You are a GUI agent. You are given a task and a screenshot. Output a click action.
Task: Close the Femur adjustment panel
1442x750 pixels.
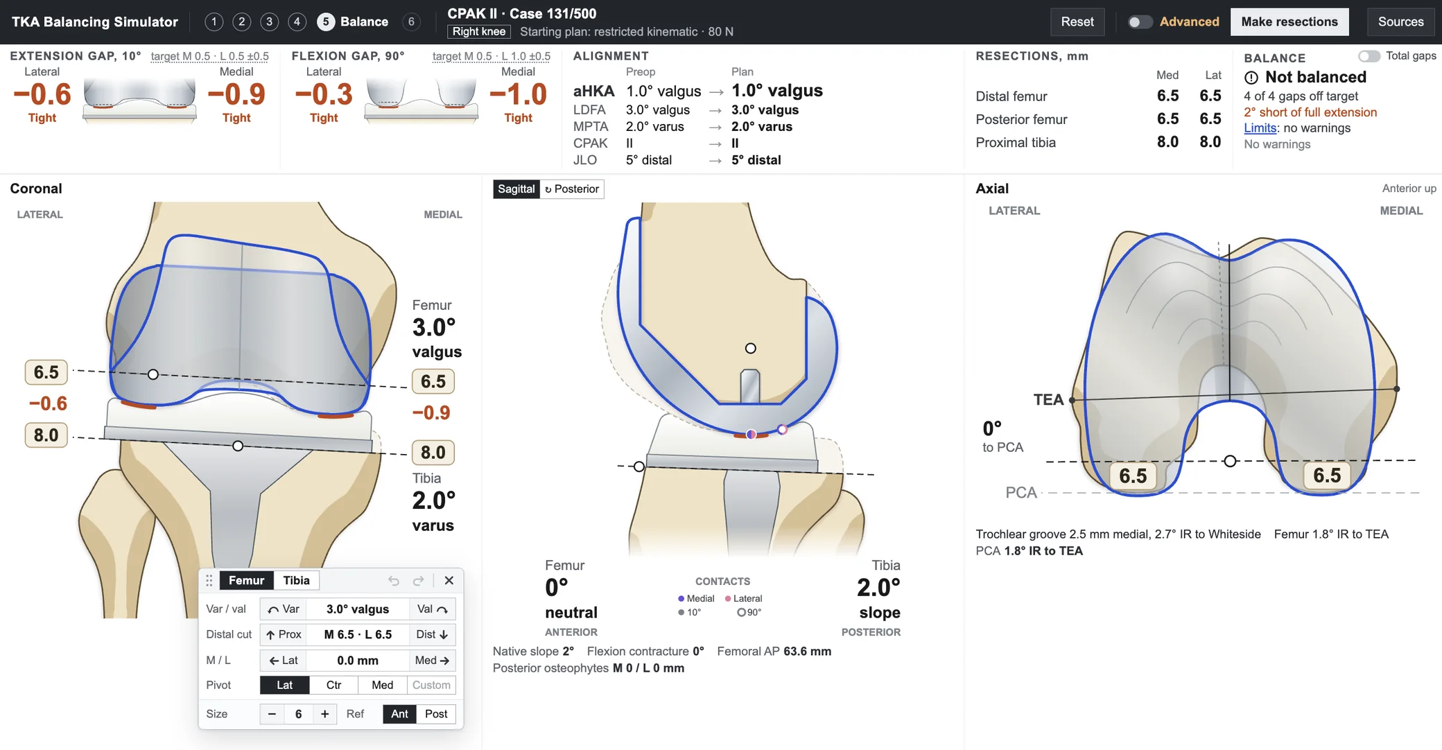[449, 580]
